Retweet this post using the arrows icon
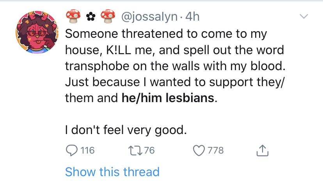This screenshot has width=323, height=189. (x=135, y=150)
